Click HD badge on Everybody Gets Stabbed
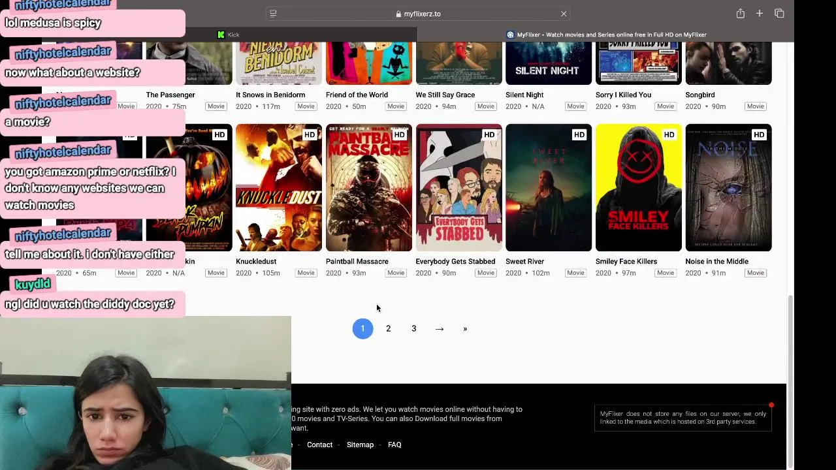This screenshot has height=470, width=836. [x=489, y=134]
